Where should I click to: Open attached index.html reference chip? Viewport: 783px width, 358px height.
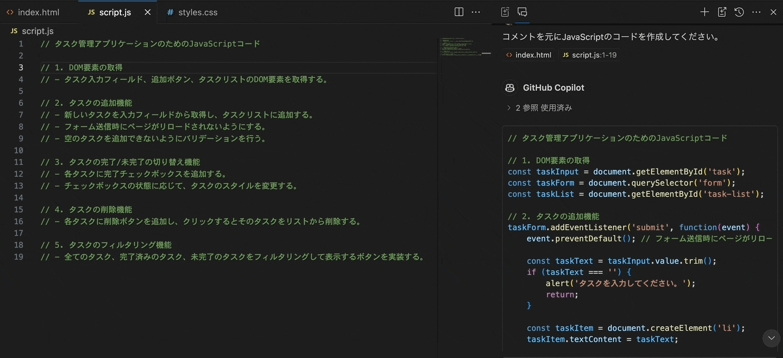point(529,55)
